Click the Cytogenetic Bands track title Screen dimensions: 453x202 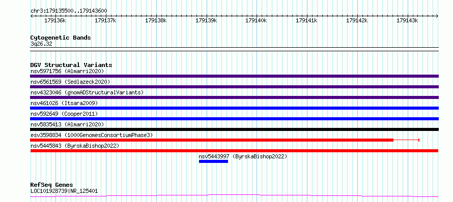[x=61, y=38]
